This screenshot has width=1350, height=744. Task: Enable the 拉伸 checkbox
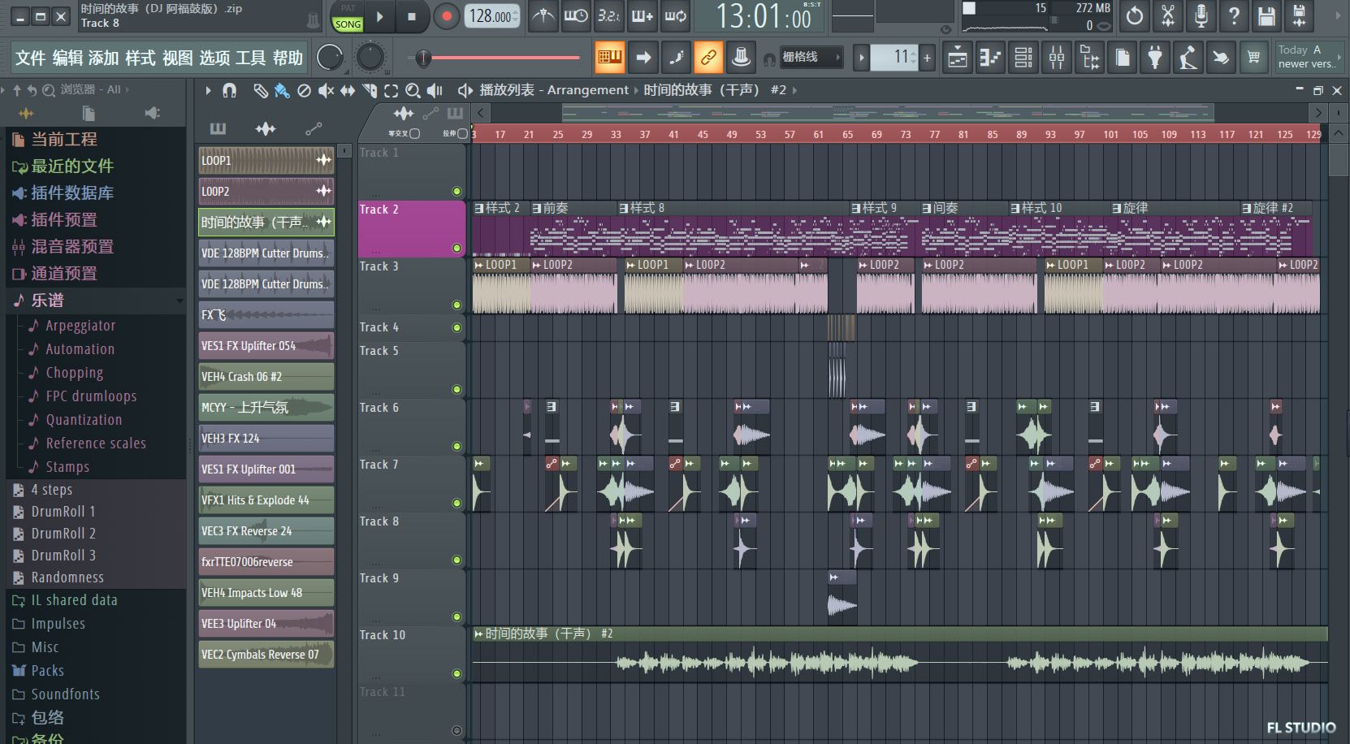pyautogui.click(x=463, y=133)
